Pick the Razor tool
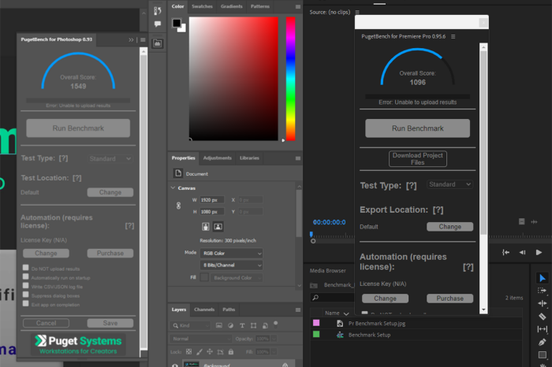The width and height of the screenshot is (552, 367). tap(542, 316)
